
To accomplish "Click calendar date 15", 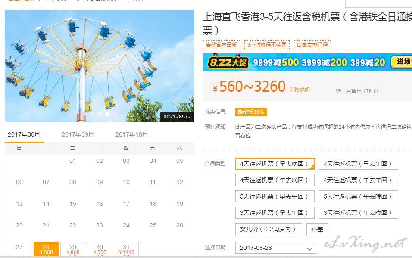I will click(73, 204).
